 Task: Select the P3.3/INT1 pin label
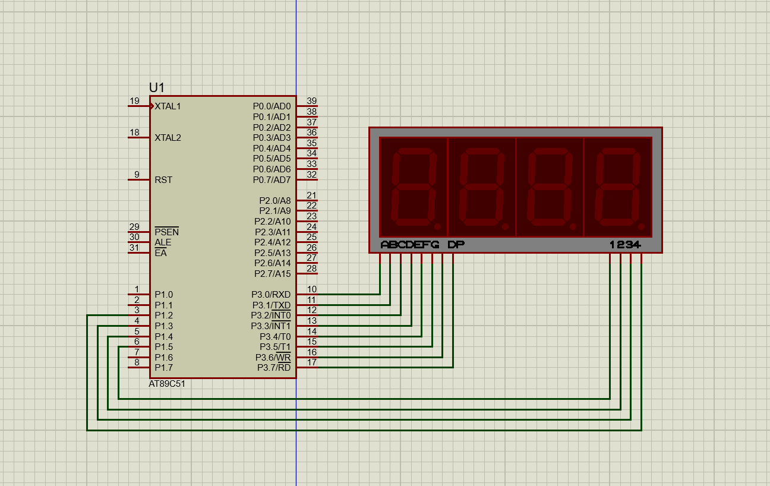pos(271,326)
